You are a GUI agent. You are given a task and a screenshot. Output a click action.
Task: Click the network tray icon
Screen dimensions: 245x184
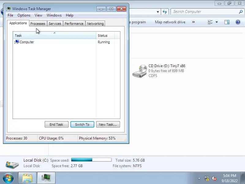pyautogui.click(x=206, y=178)
